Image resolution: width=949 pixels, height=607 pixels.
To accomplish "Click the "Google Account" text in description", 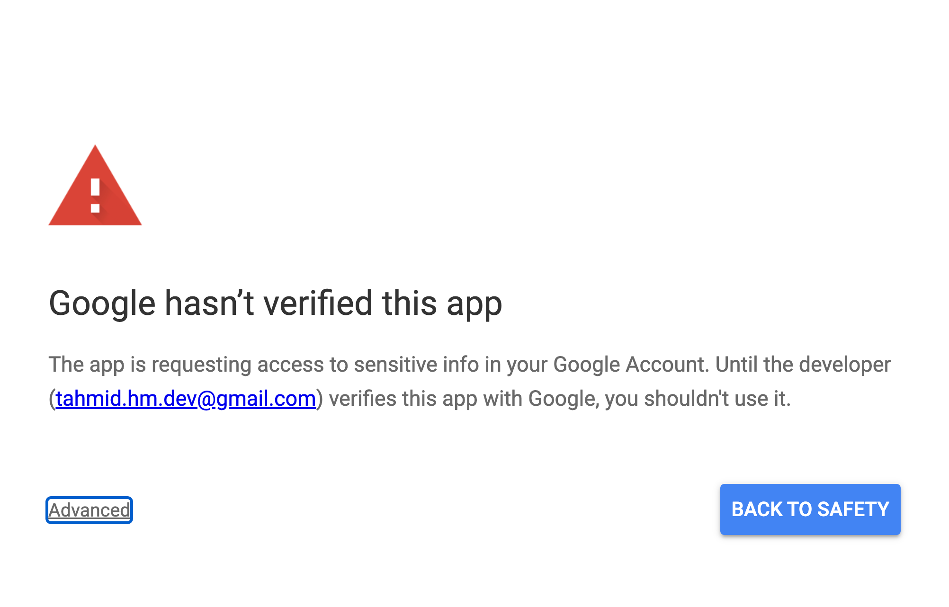I will pos(630,365).
